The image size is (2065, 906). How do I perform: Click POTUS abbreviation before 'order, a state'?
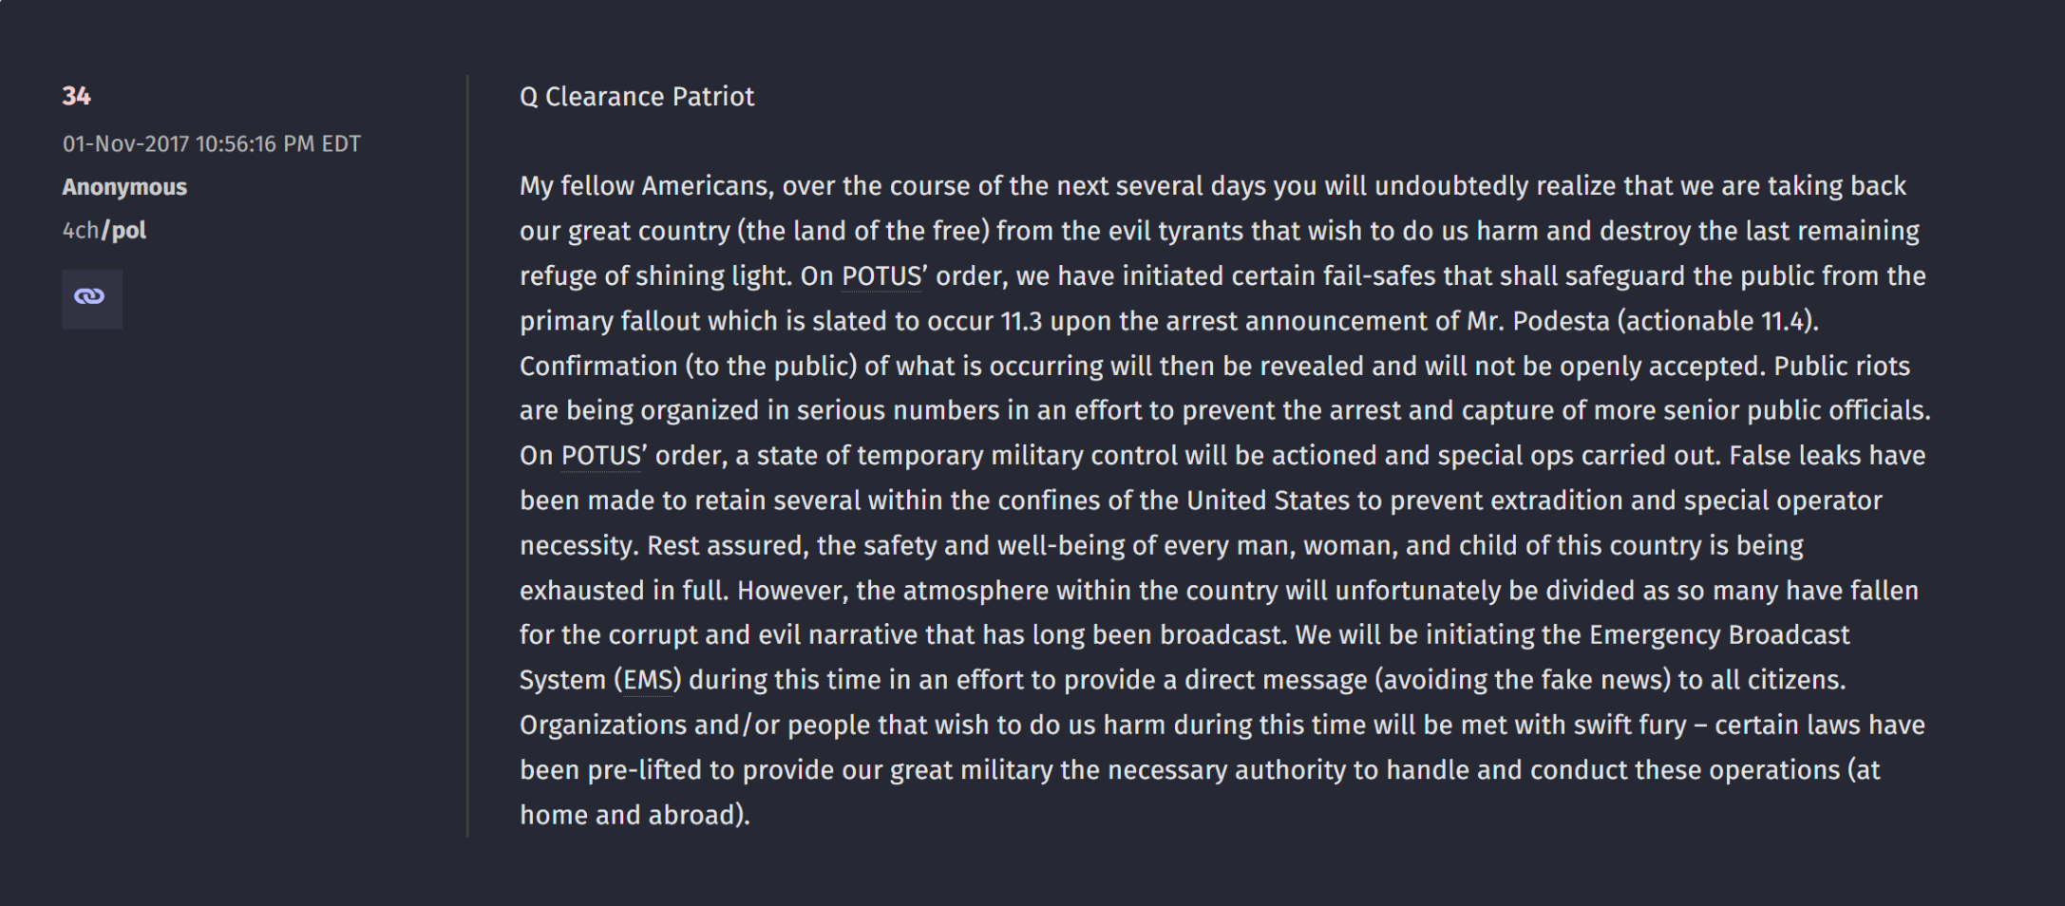coord(600,456)
